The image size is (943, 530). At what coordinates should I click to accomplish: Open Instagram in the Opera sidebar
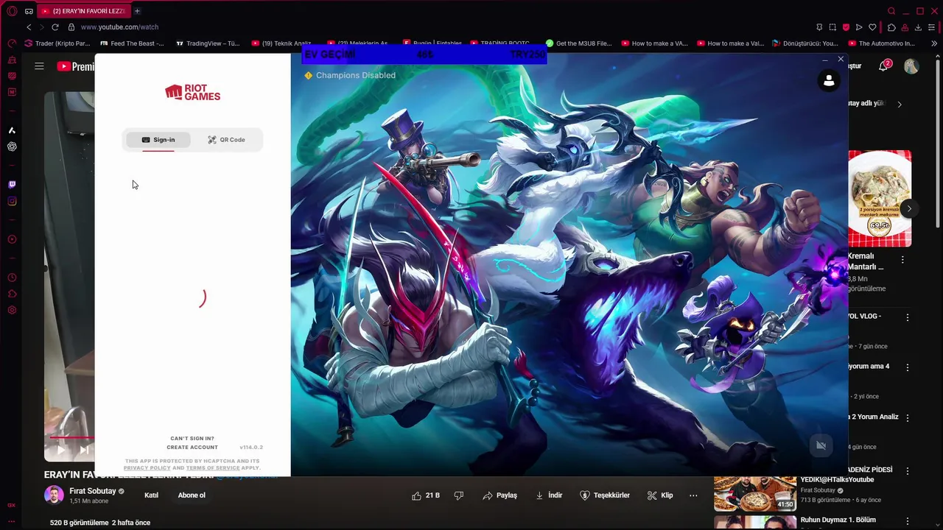click(x=12, y=201)
